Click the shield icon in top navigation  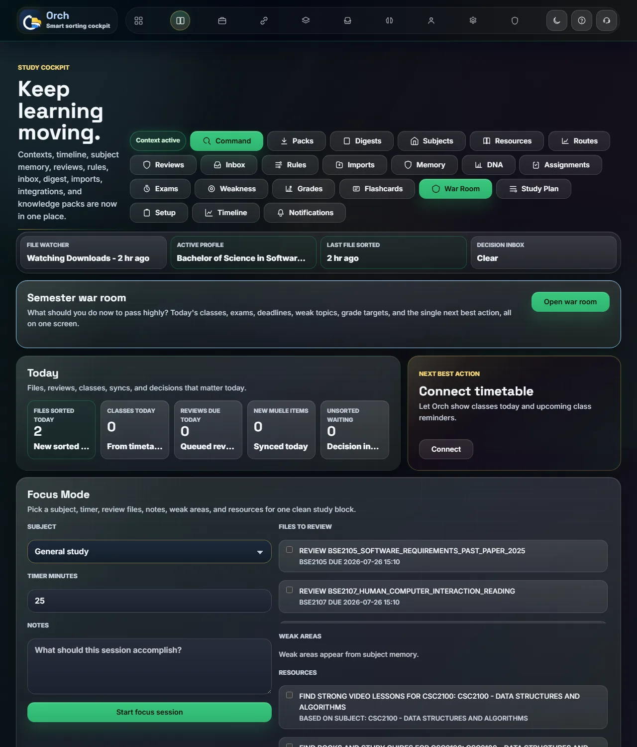[515, 20]
